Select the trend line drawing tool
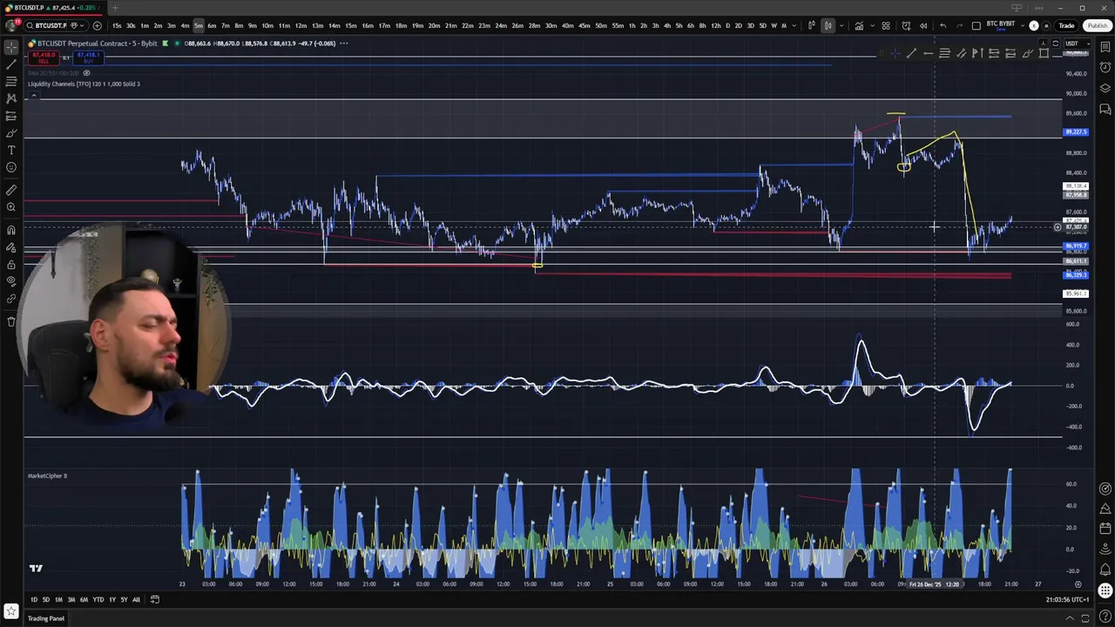 (x=11, y=64)
